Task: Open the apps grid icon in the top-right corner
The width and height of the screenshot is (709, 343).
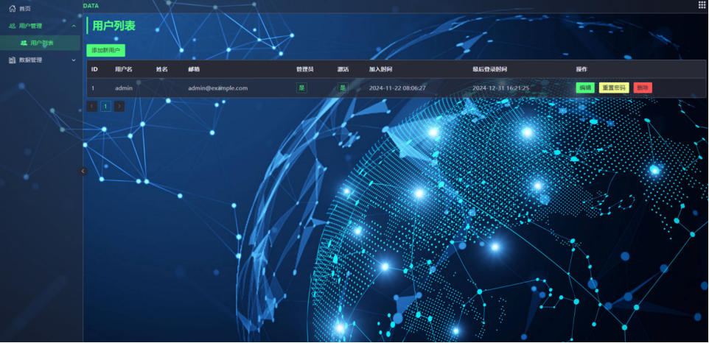Action: pyautogui.click(x=702, y=5)
